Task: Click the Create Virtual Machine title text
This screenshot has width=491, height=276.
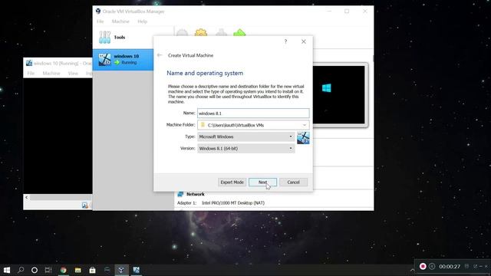Action: tap(190, 55)
